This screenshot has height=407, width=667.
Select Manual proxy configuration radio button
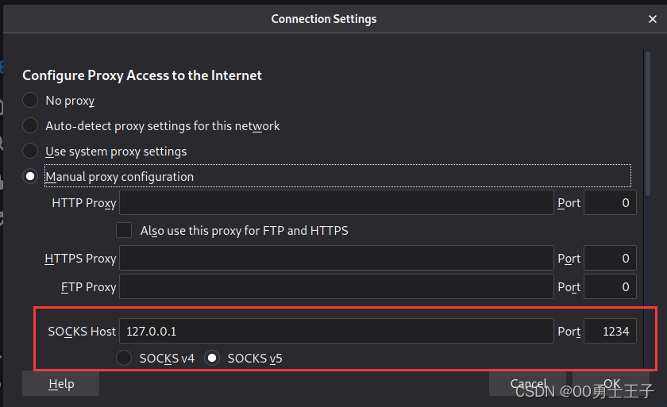[x=30, y=176]
